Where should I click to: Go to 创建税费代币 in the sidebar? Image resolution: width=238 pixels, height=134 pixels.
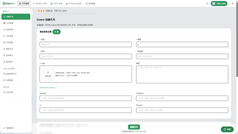coord(16,74)
